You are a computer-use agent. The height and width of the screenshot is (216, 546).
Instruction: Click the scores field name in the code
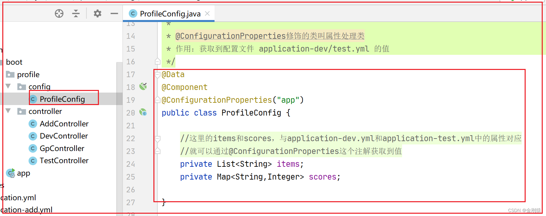click(322, 177)
